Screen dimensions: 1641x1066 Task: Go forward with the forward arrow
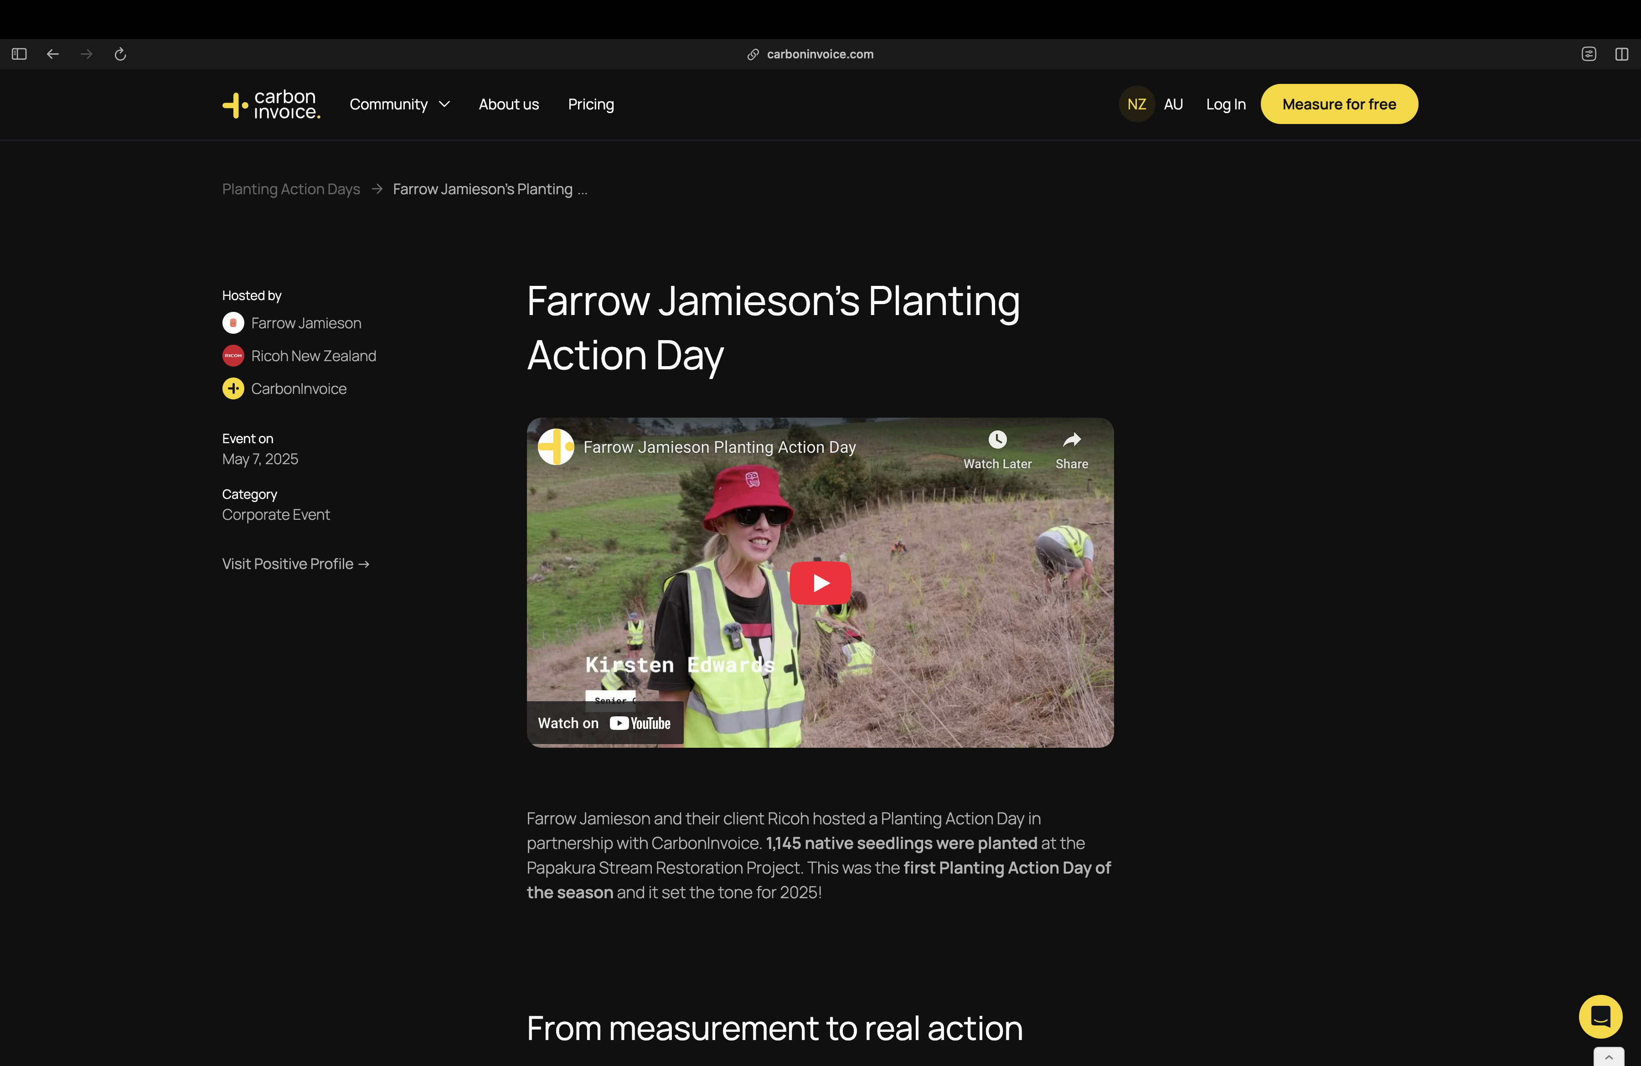tap(86, 54)
